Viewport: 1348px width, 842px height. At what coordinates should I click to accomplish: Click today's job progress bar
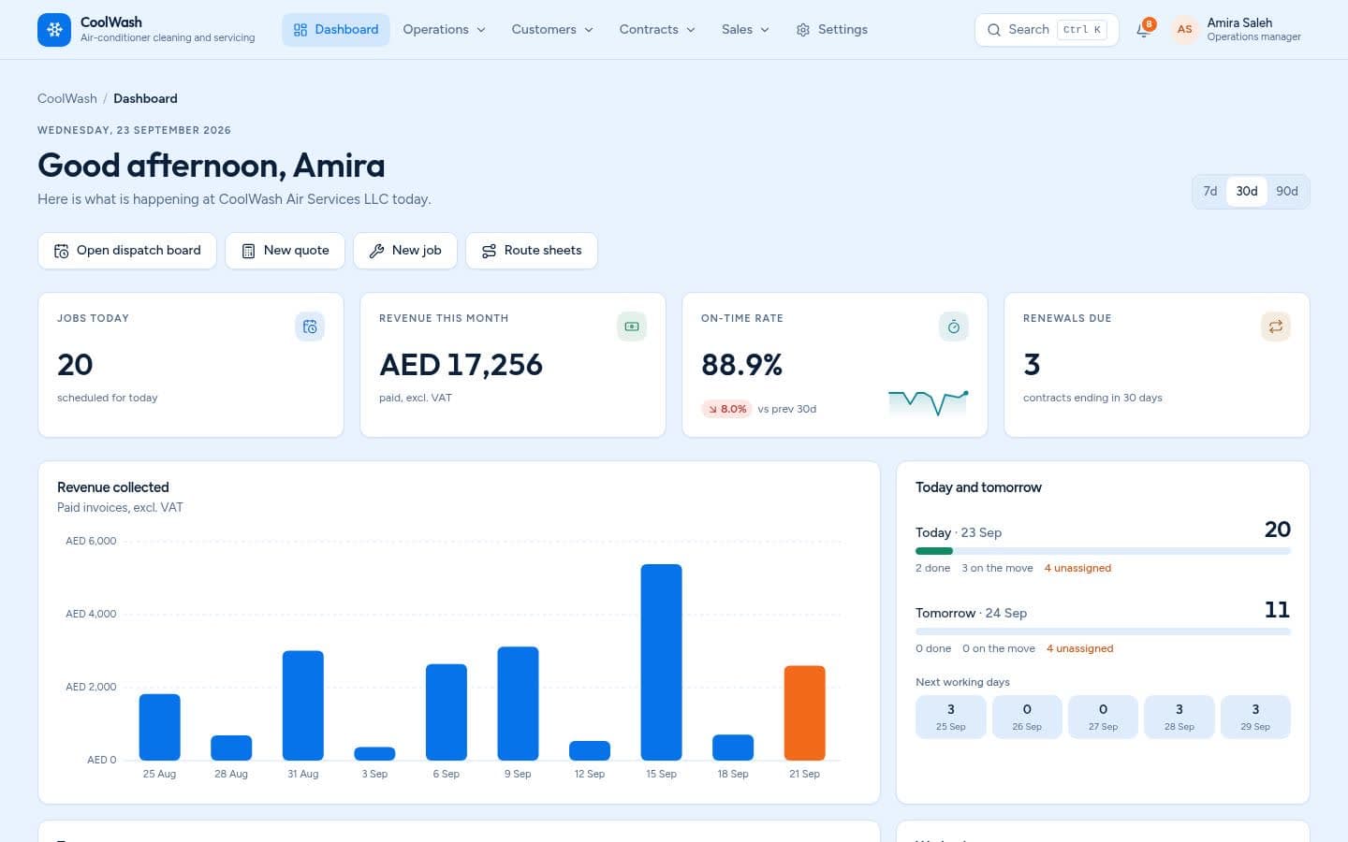pyautogui.click(x=1103, y=551)
